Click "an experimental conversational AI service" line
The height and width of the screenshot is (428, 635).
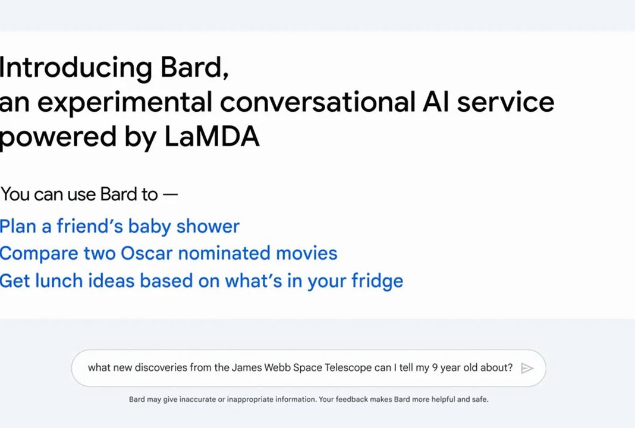(277, 102)
